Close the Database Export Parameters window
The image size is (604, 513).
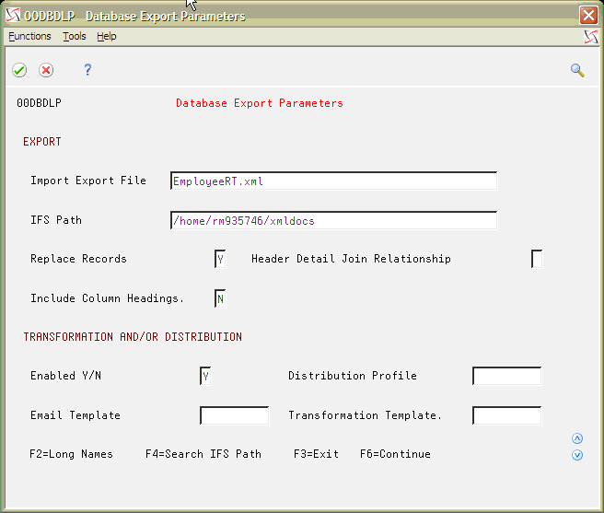pyautogui.click(x=588, y=16)
